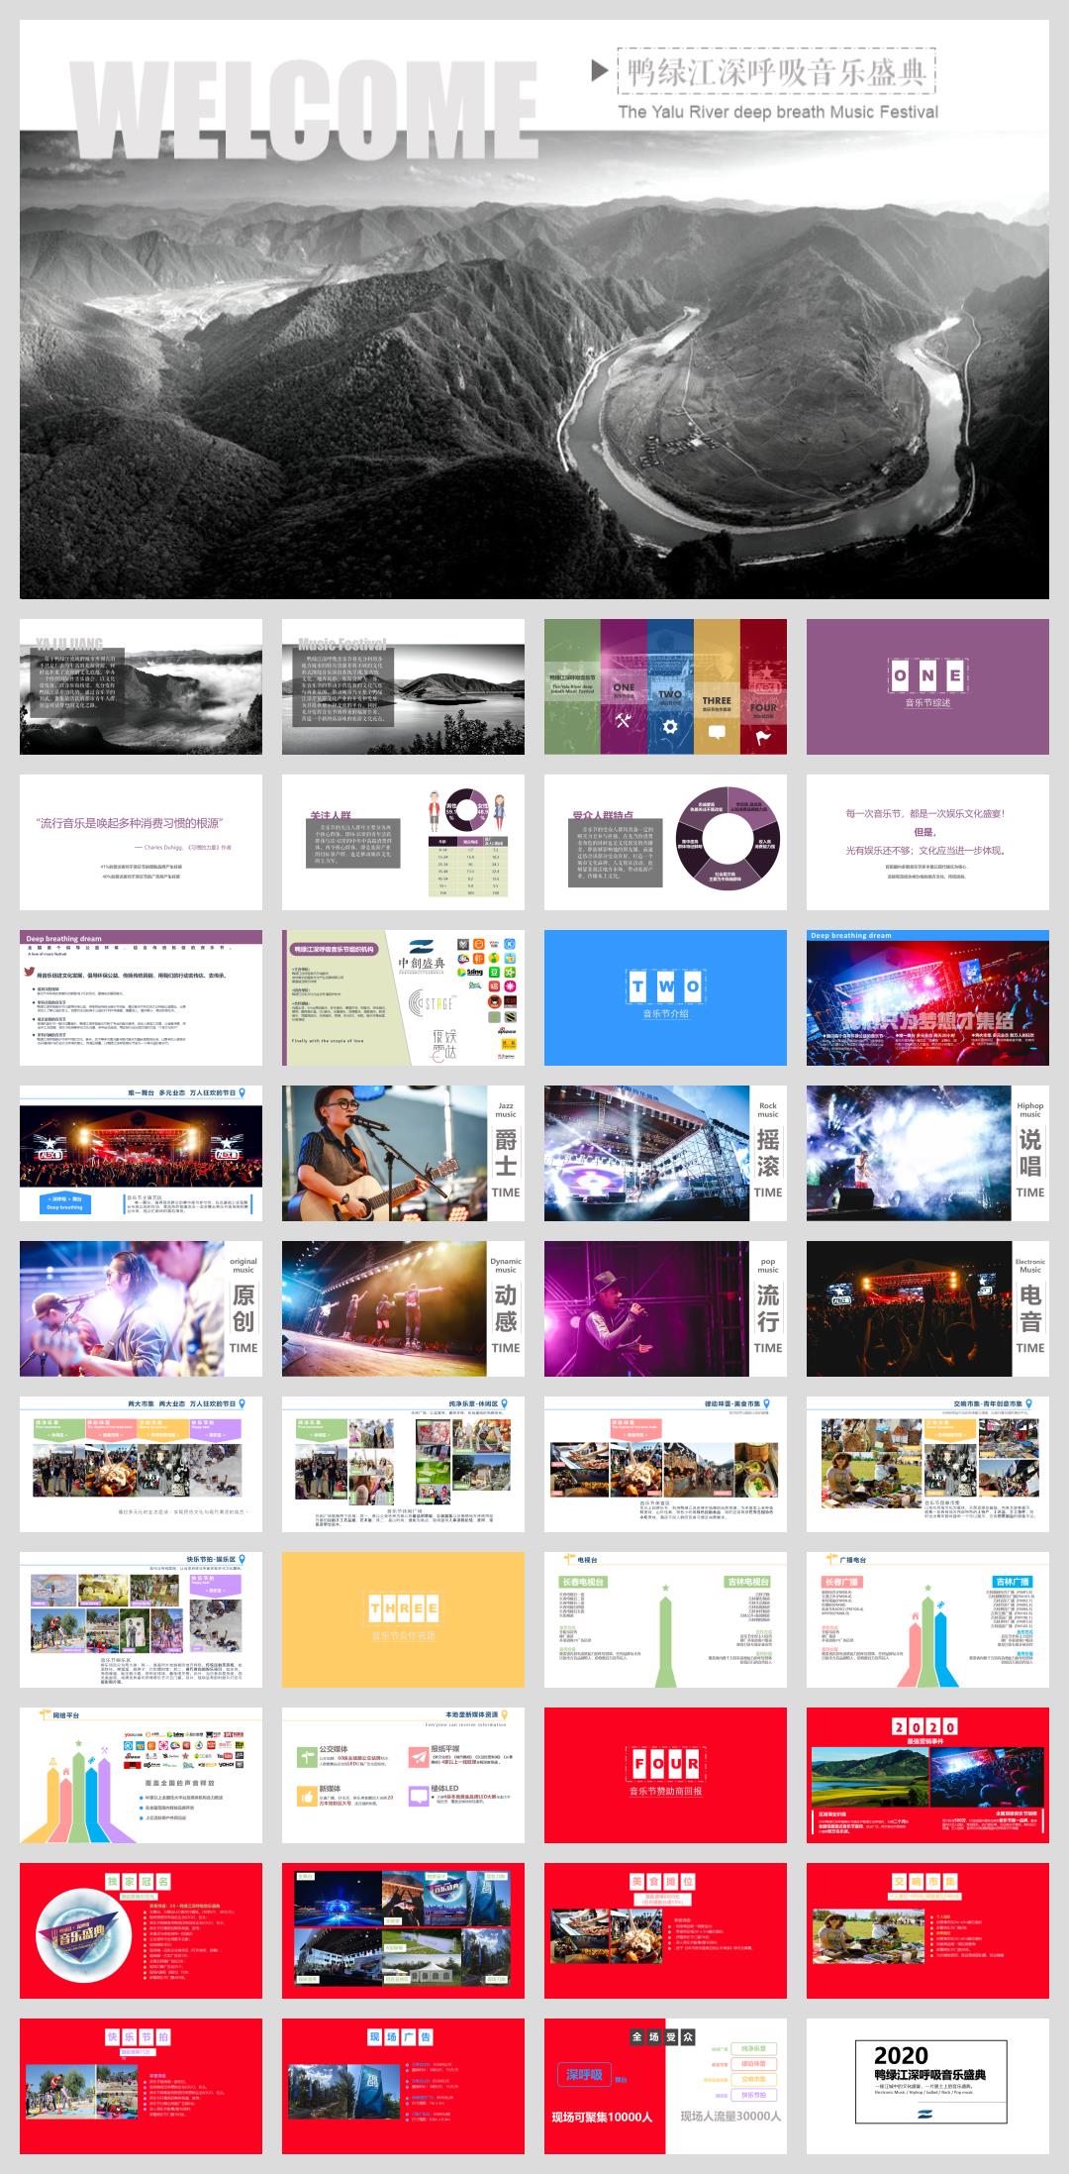1069x2174 pixels.
Task: Click the speech bubble icon under THREE
Action: point(717,733)
